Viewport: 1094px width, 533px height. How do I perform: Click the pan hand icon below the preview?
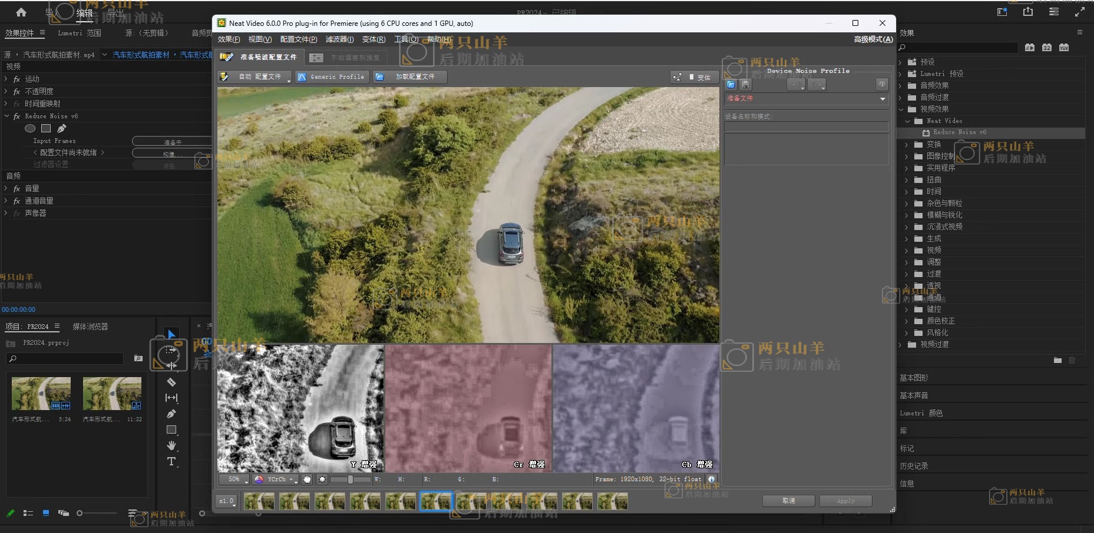click(x=307, y=479)
